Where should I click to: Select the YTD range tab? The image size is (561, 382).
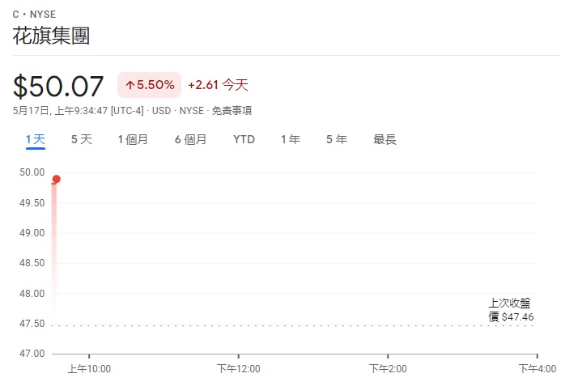[x=244, y=139]
